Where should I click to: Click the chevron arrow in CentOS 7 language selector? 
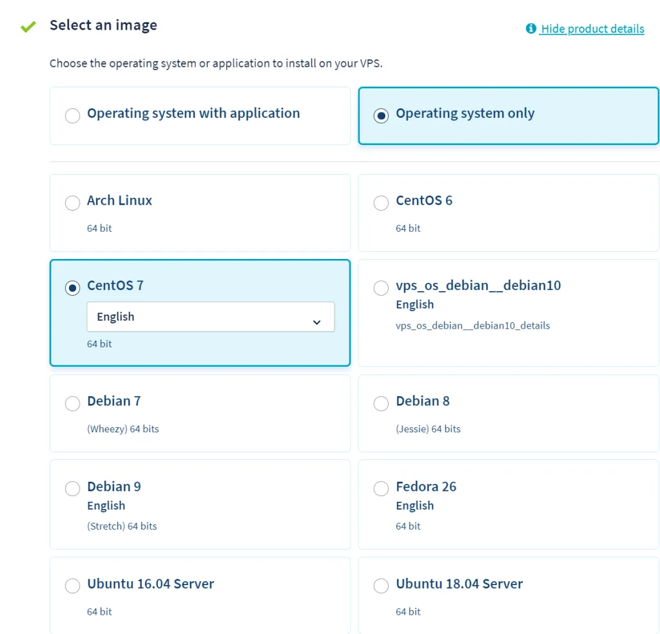[316, 322]
